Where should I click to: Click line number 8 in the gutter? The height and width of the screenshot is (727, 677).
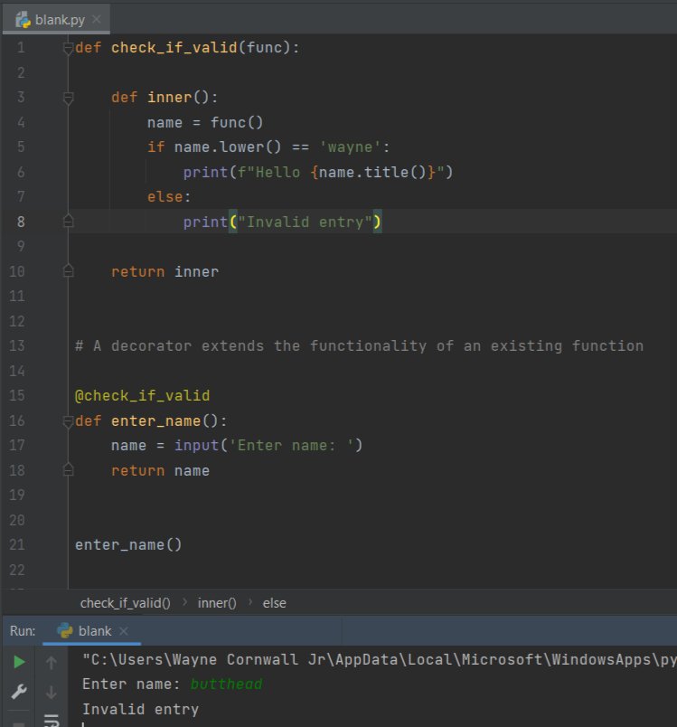[21, 222]
